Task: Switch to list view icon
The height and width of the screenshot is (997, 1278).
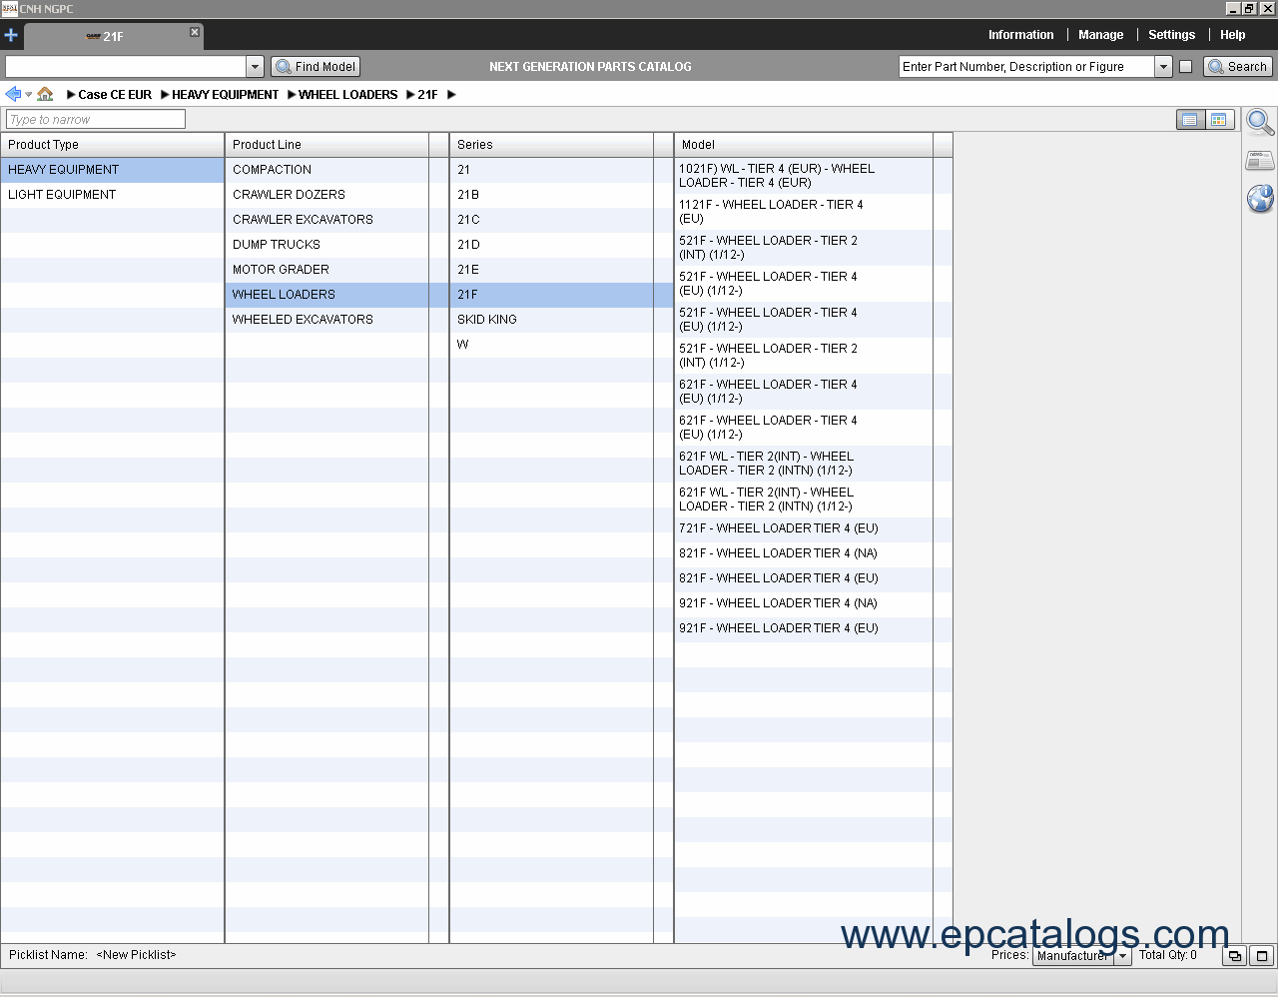Action: coord(1190,120)
